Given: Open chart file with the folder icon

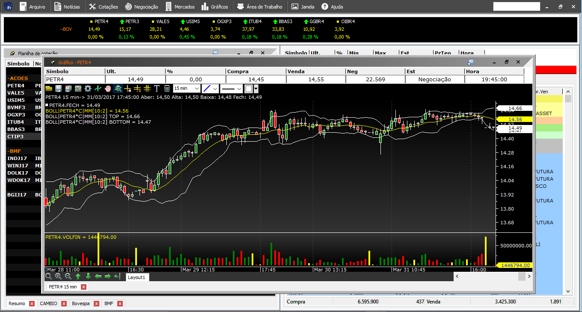Looking at the screenshot, I should (x=49, y=89).
